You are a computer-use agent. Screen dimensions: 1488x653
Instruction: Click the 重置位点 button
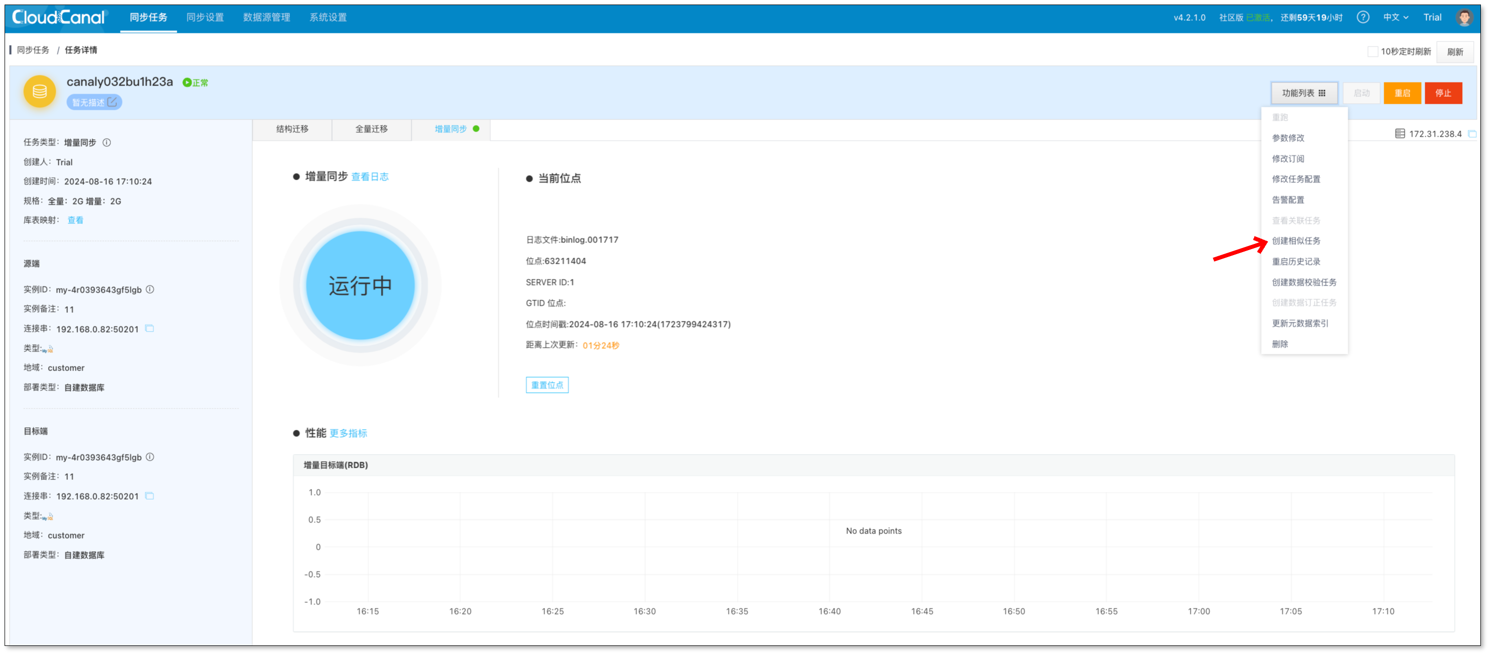546,385
